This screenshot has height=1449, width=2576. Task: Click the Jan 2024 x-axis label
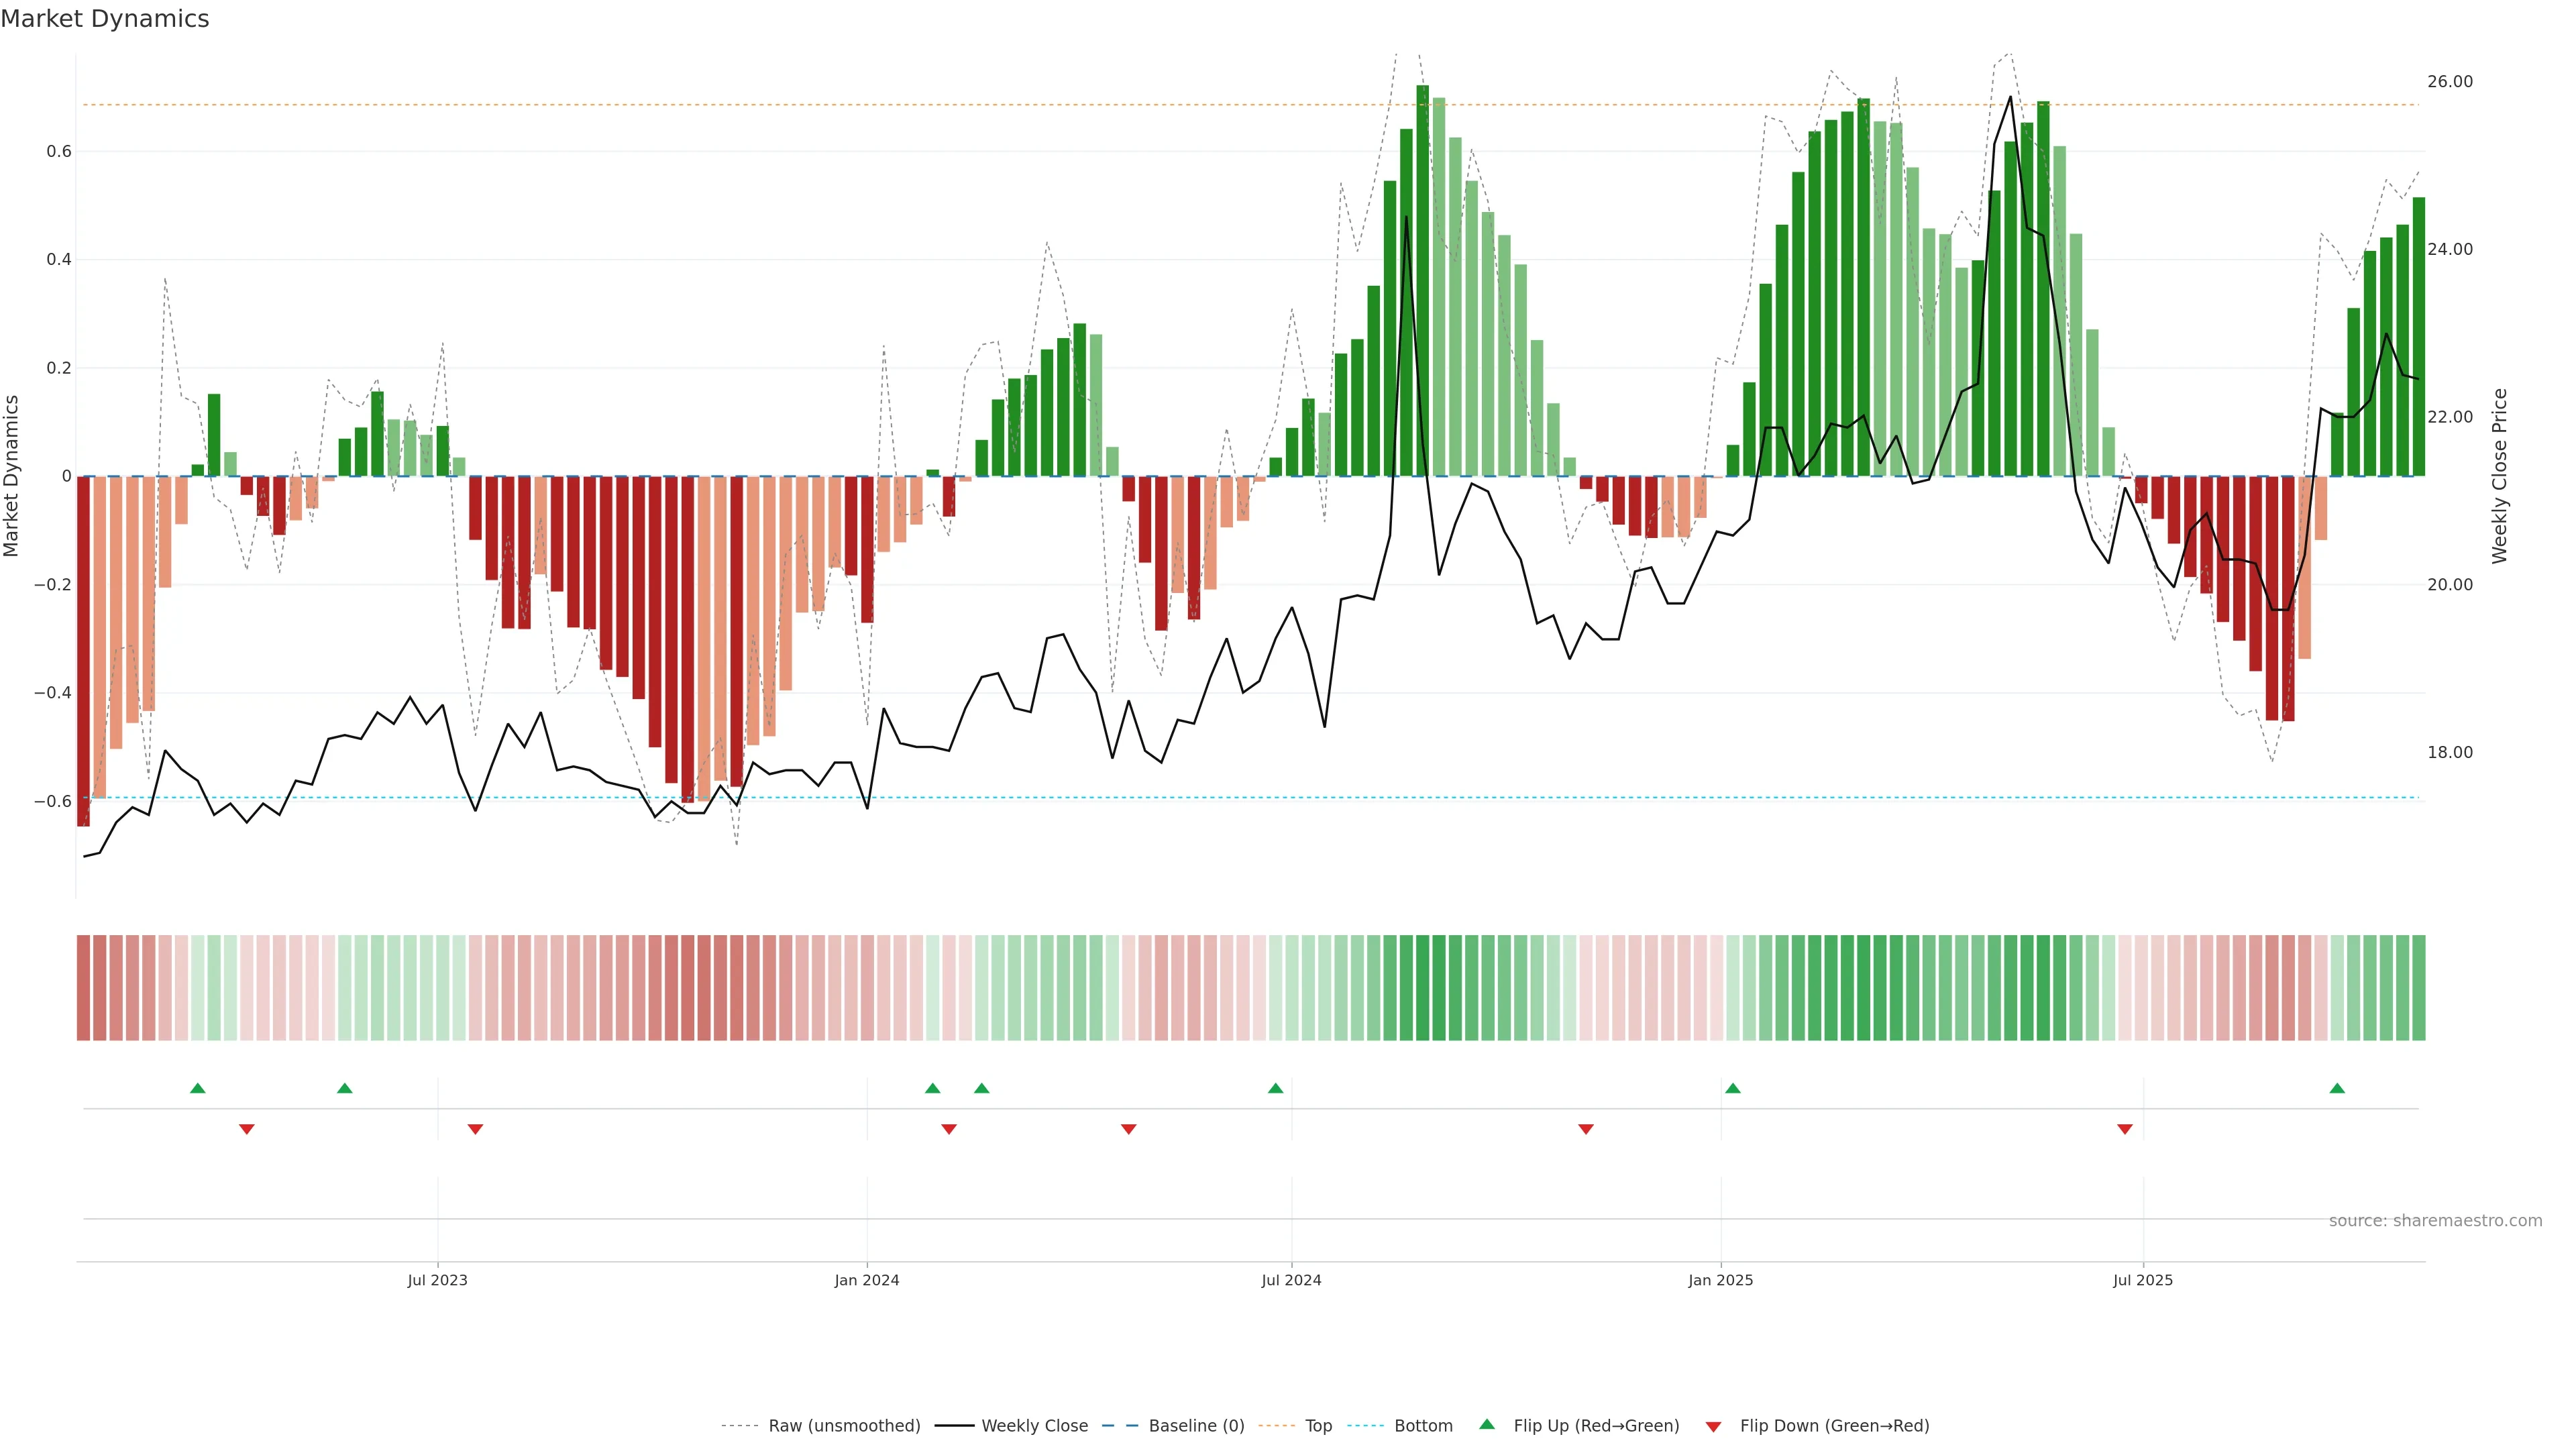[x=867, y=1280]
